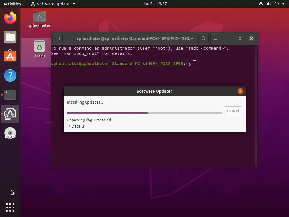Open terminal hamburger menu

pos(215,38)
